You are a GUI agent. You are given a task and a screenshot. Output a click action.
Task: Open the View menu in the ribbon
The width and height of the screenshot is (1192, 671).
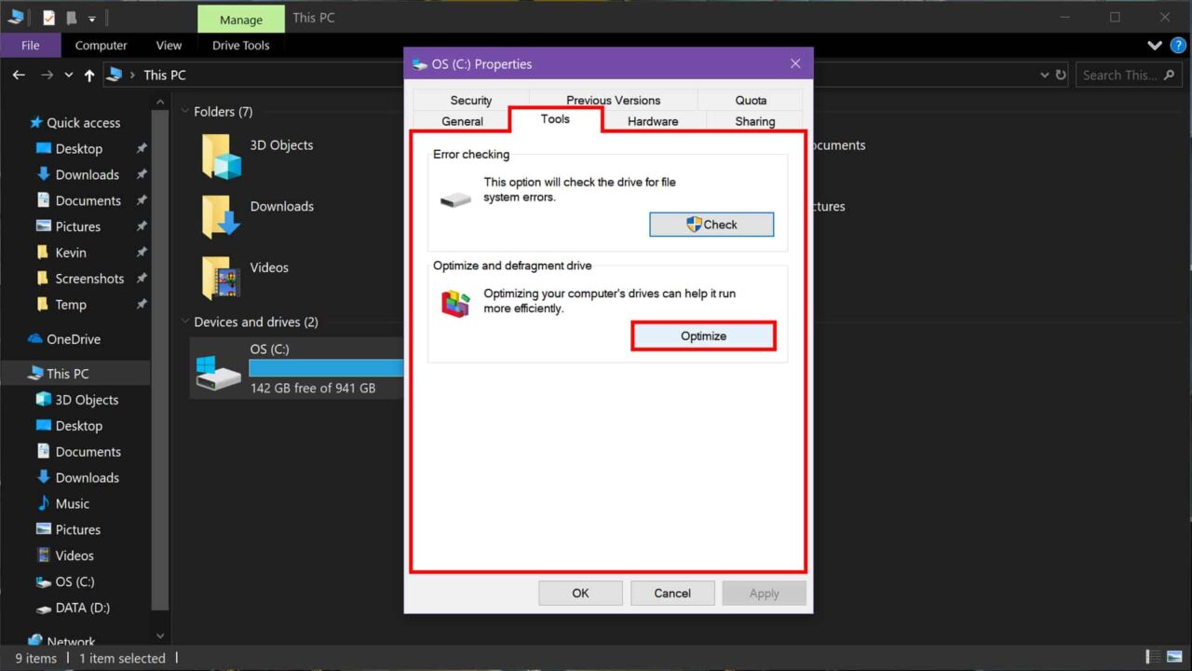click(169, 45)
